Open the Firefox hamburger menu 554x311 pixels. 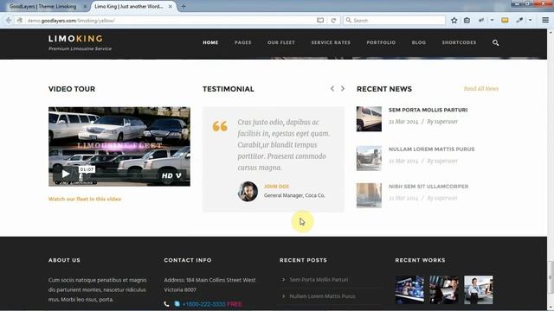point(545,20)
